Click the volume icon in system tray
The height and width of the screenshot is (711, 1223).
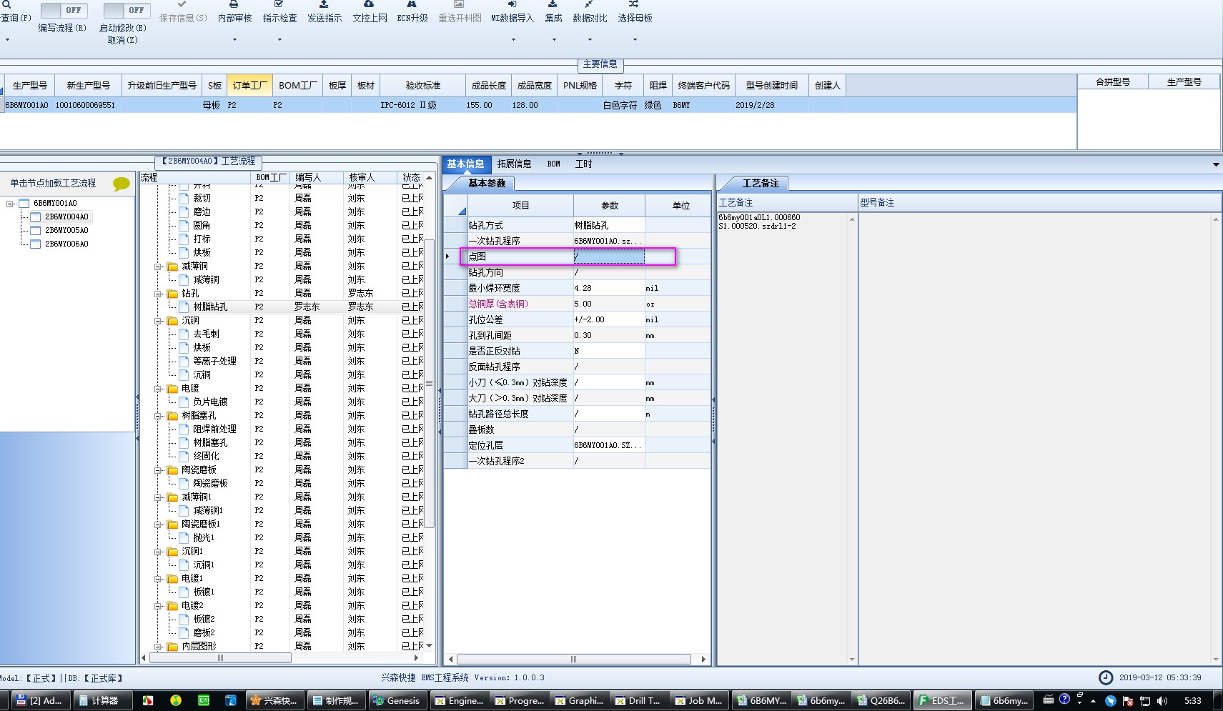[x=1162, y=700]
